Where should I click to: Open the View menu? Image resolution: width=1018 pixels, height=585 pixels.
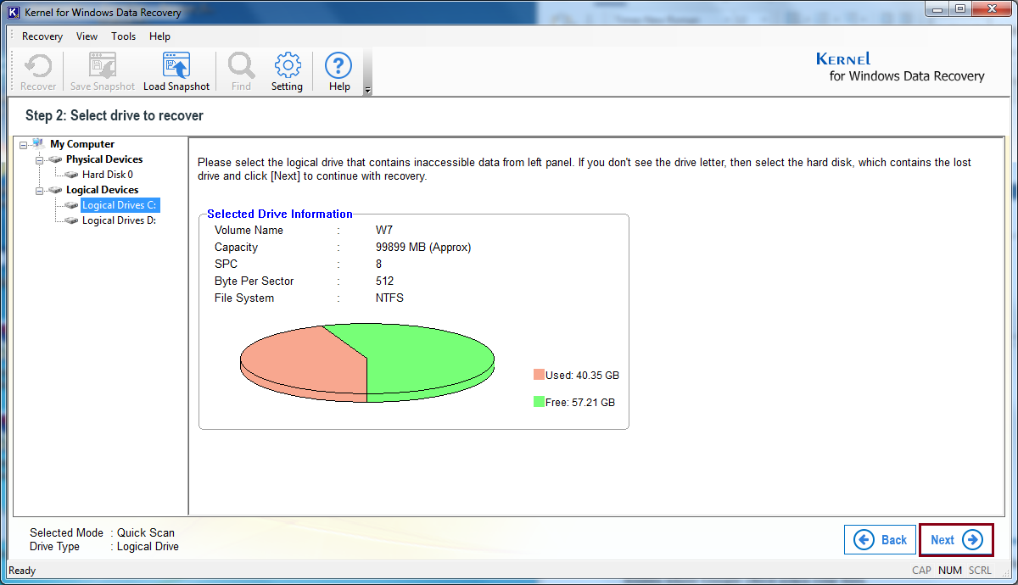[x=87, y=36]
